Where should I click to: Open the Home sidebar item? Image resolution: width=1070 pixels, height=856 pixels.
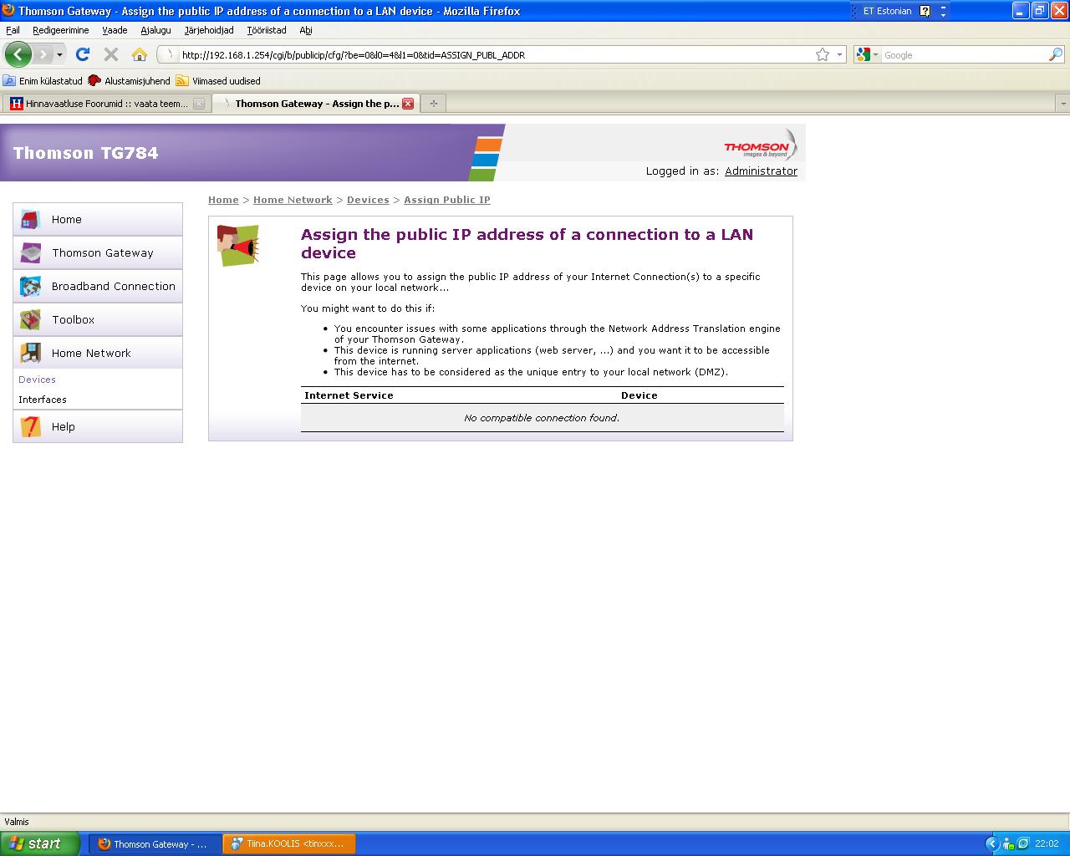pyautogui.click(x=98, y=219)
